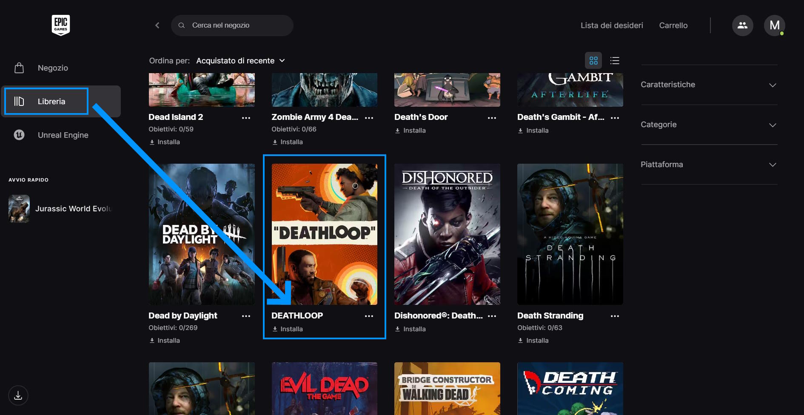Select the Dishonored cover art
This screenshot has width=804, height=415.
[447, 234]
